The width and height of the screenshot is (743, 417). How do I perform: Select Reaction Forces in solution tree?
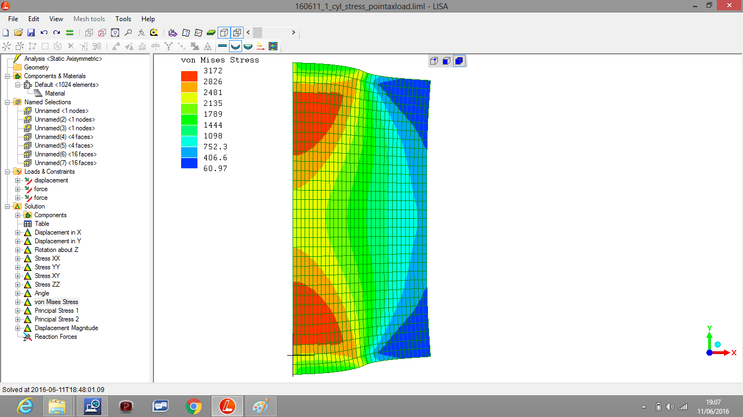[x=55, y=337]
